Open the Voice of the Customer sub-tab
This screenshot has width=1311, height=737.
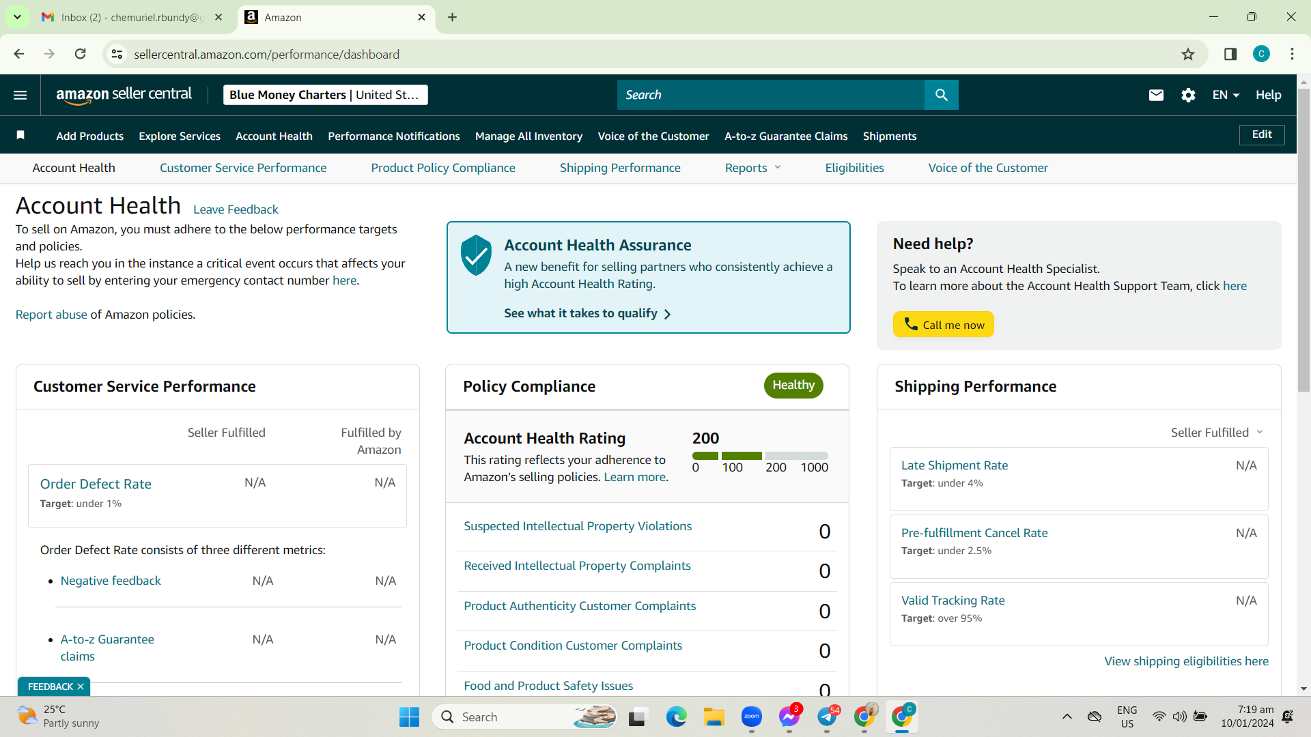pyautogui.click(x=988, y=168)
